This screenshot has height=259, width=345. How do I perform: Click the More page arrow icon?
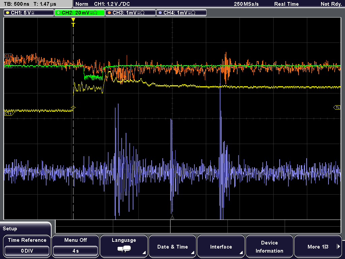338,247
